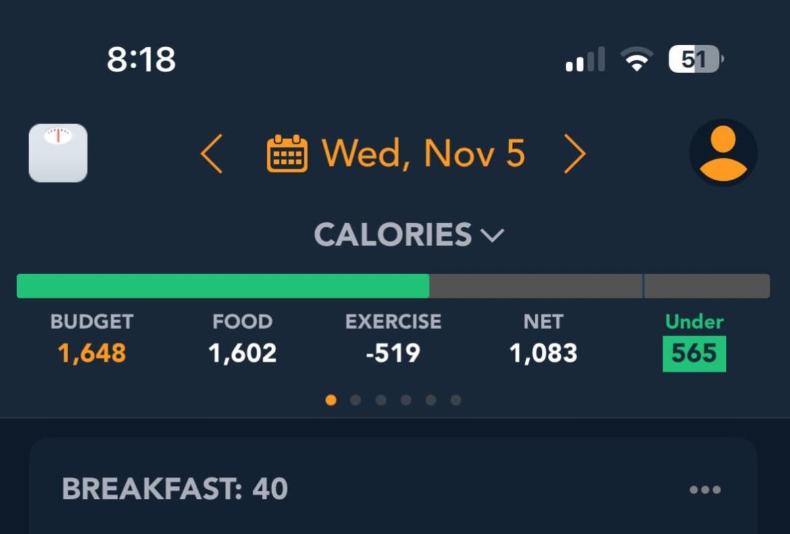Select the first carousel page dot

pyautogui.click(x=331, y=400)
